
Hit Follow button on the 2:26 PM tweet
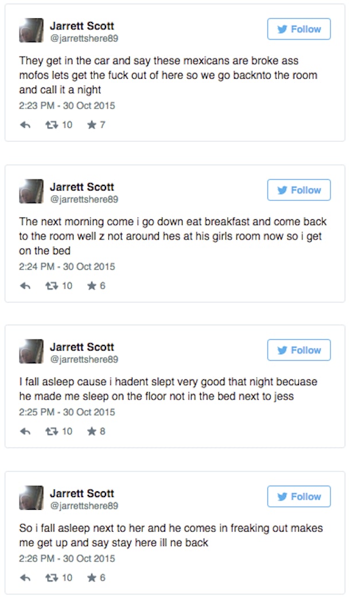click(x=299, y=497)
